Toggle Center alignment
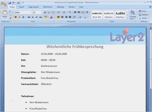The image size is (152, 112). 62,17
